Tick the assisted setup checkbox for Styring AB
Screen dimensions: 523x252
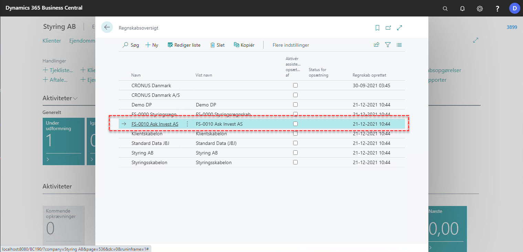295,153
